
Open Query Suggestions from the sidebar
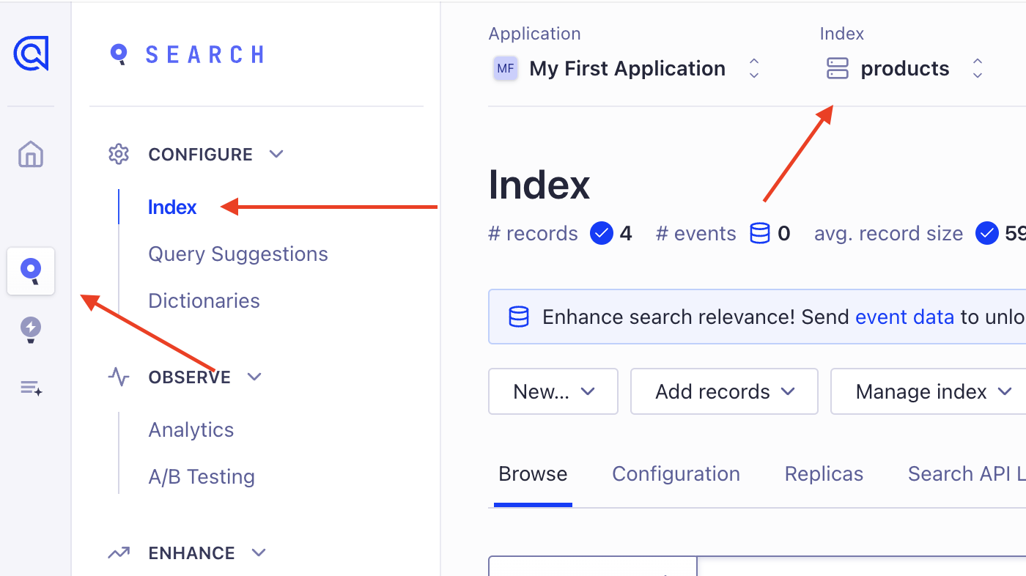pos(237,254)
